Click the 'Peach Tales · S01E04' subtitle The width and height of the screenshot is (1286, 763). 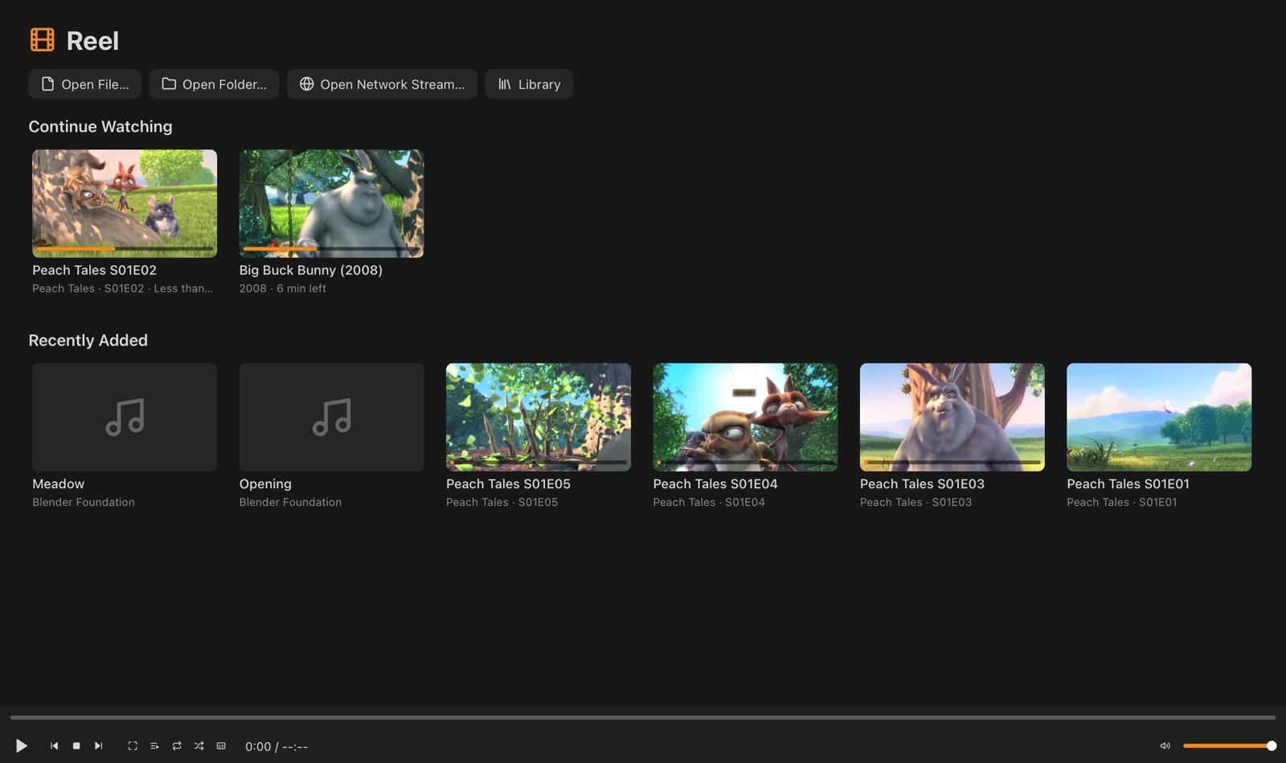[709, 502]
